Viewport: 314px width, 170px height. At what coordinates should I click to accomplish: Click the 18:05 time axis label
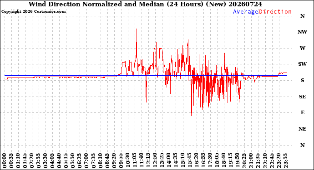pos(217,160)
